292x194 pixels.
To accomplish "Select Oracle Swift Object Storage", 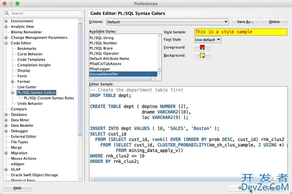I will [34, 175].
